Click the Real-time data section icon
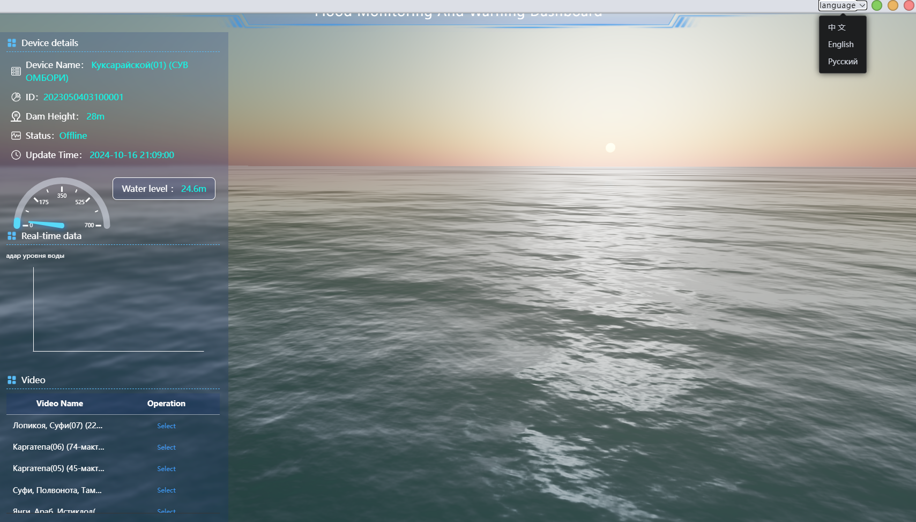The image size is (916, 522). 12,236
